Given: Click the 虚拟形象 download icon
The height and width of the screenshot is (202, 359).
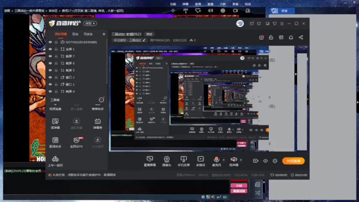Looking at the screenshot, I should coord(76,121).
